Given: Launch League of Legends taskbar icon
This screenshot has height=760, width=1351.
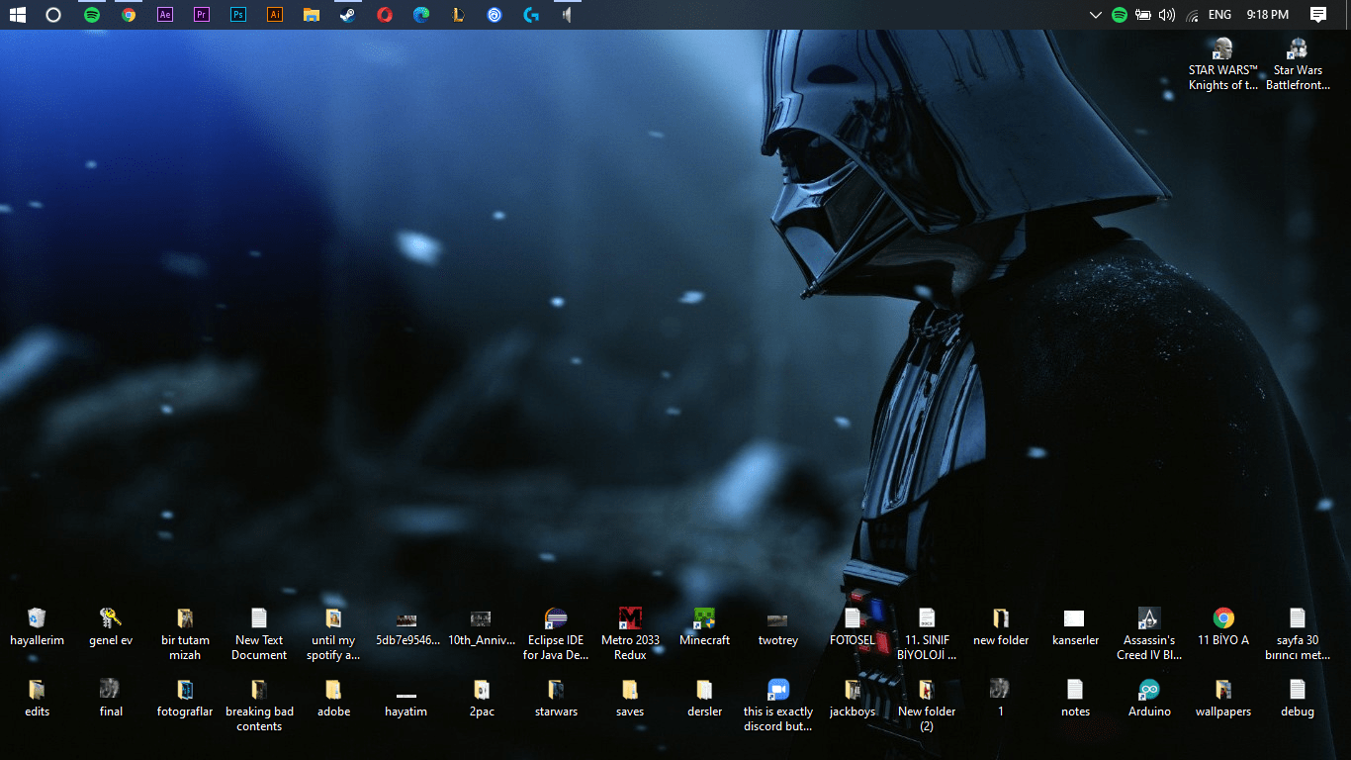Looking at the screenshot, I should point(457,15).
